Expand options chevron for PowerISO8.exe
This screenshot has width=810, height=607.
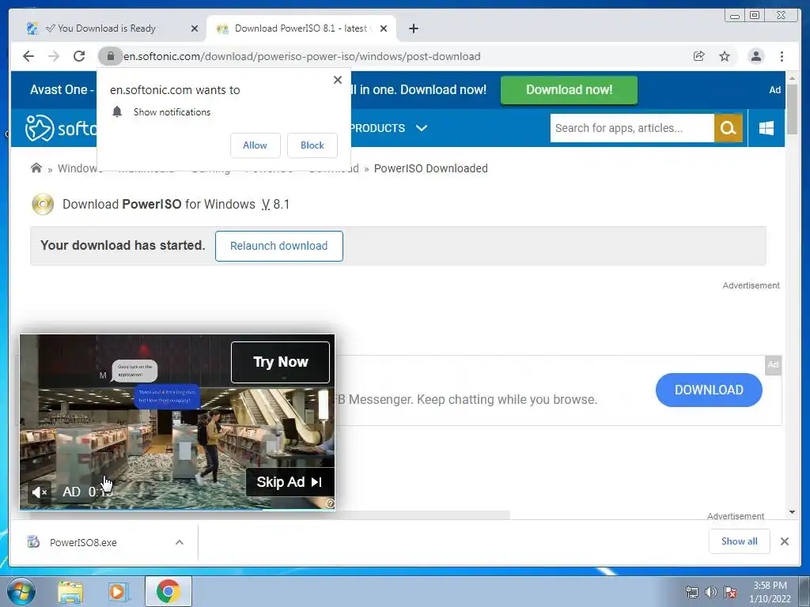tap(180, 542)
